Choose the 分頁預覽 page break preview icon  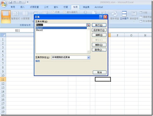click(25, 15)
